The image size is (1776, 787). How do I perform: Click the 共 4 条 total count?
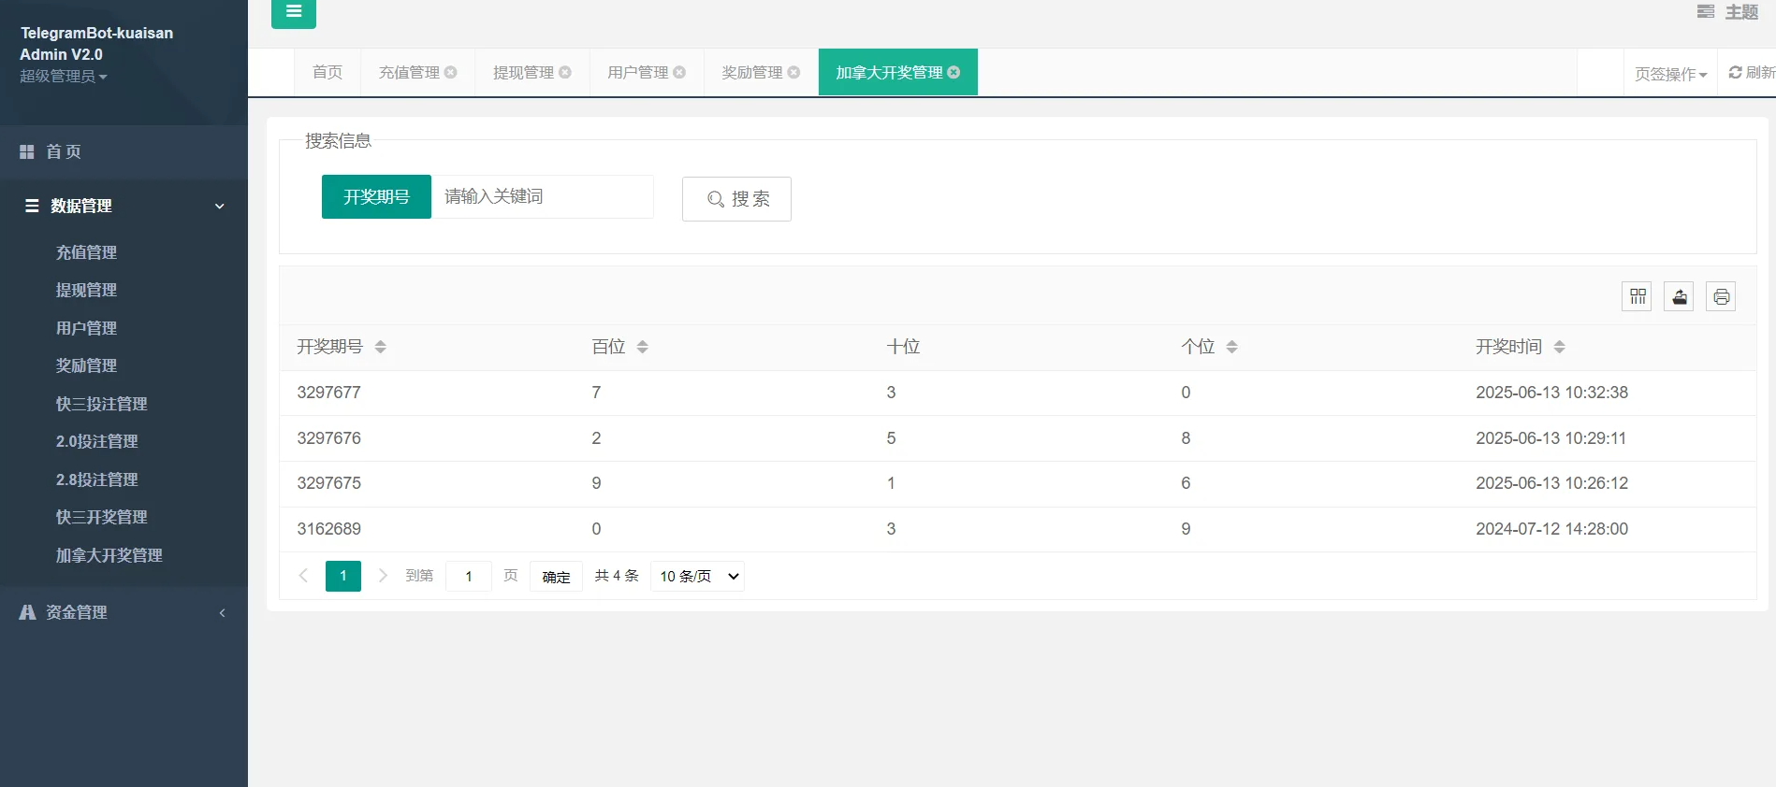tap(617, 576)
